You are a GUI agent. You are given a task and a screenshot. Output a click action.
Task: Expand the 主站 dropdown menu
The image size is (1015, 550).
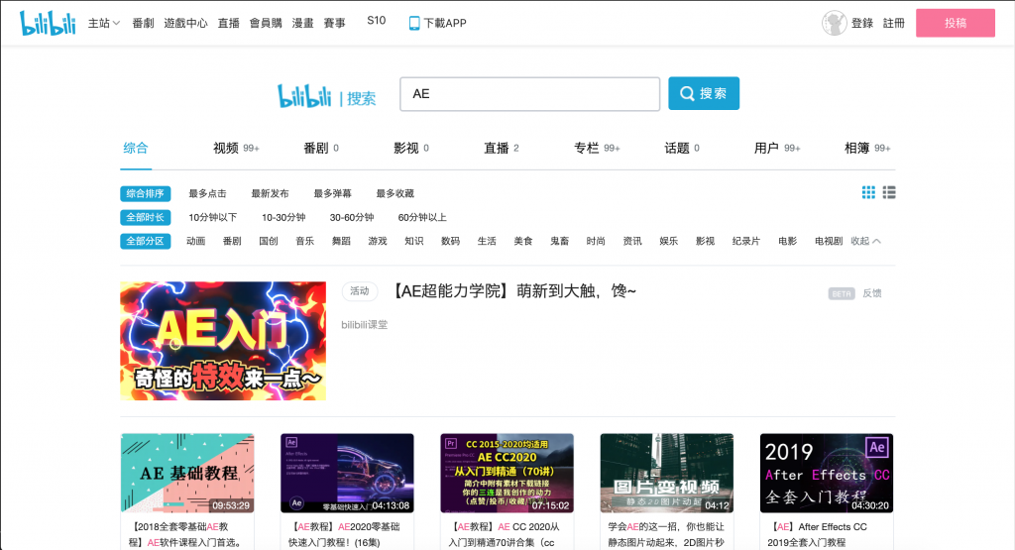coord(103,23)
